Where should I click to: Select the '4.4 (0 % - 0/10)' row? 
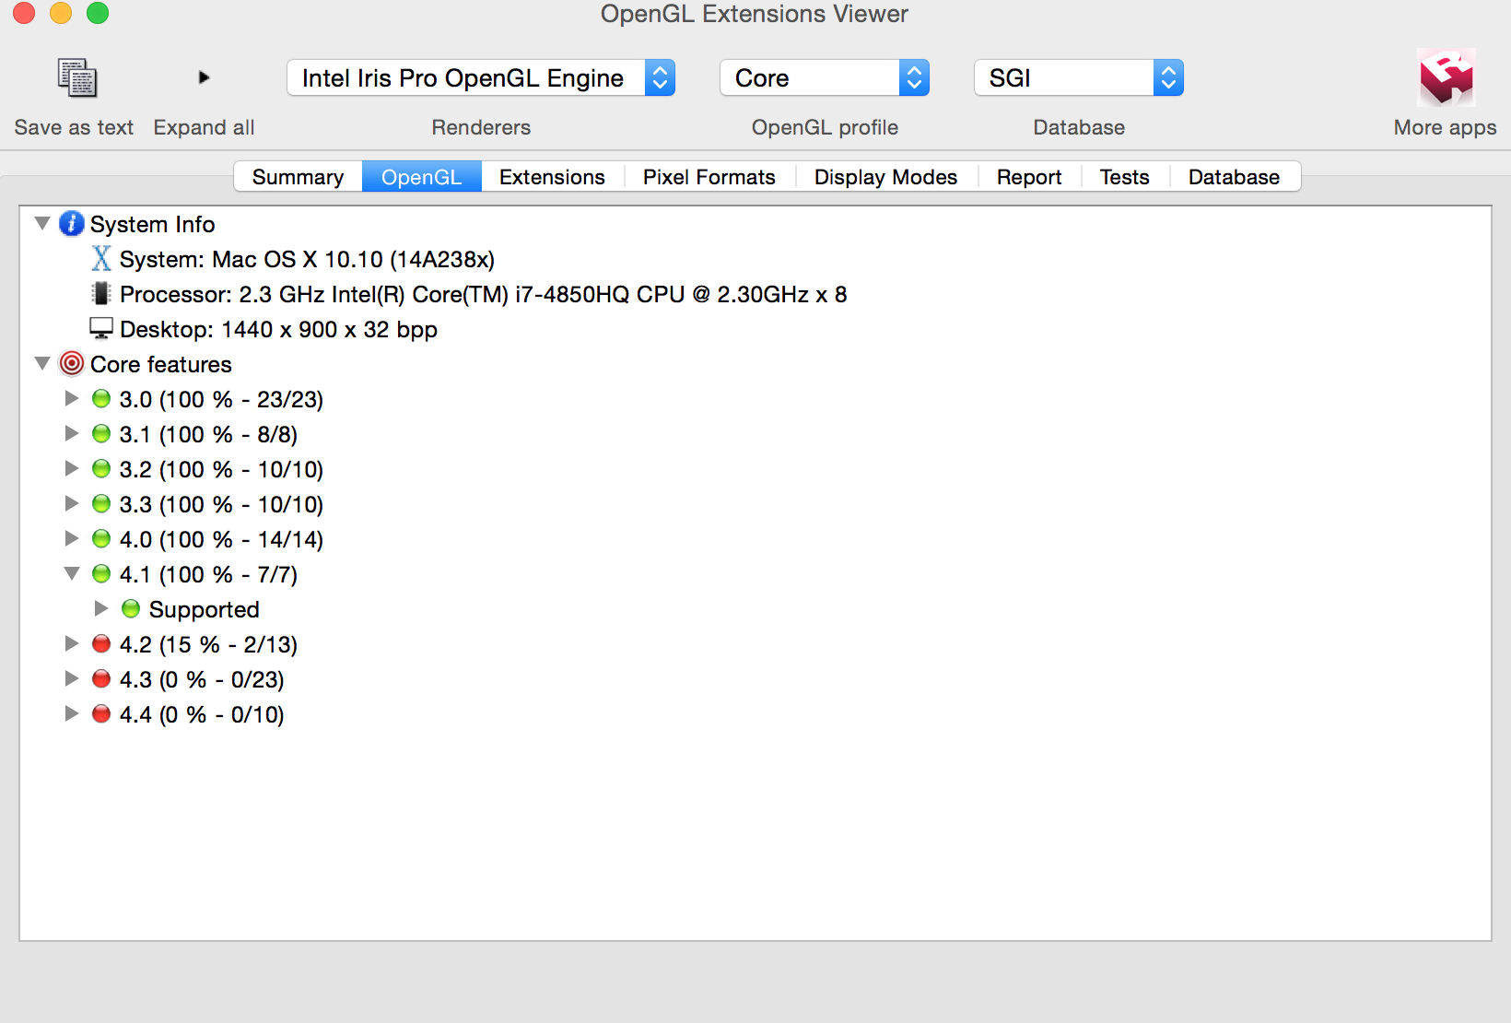coord(202,714)
